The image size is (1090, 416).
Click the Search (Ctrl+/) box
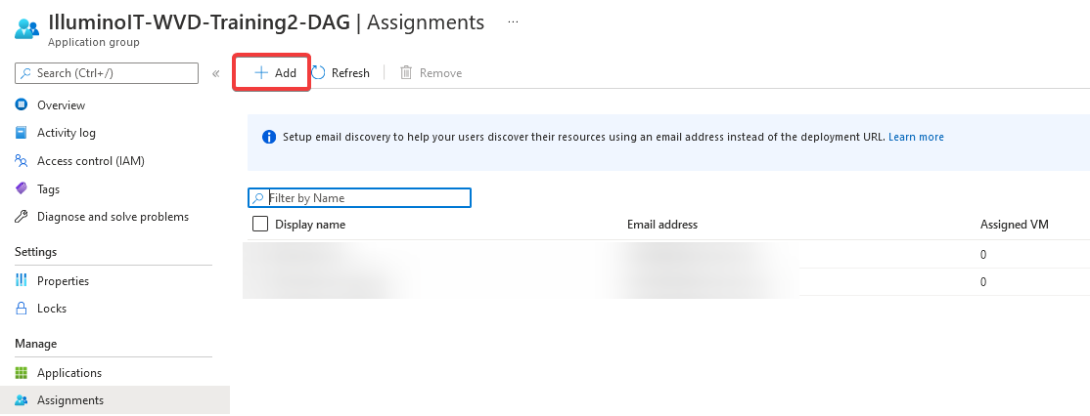[107, 73]
